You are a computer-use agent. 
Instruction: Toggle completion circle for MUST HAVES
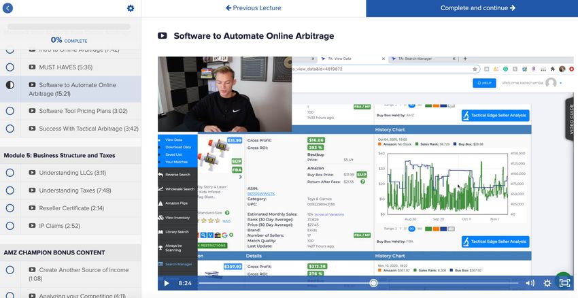(x=10, y=67)
